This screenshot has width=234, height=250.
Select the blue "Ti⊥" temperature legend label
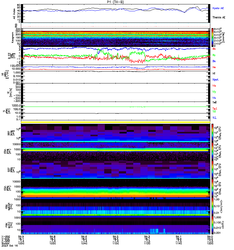(x=214, y=118)
